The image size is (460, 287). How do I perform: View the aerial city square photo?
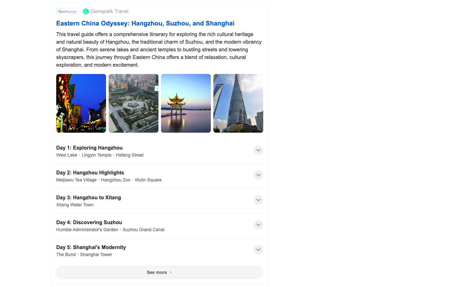click(134, 103)
